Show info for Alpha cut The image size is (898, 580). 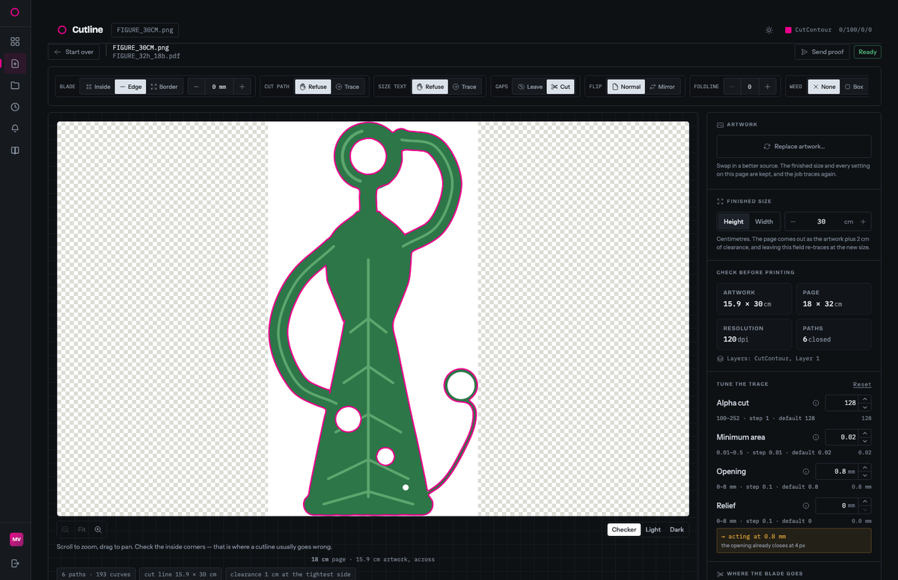[x=816, y=403]
